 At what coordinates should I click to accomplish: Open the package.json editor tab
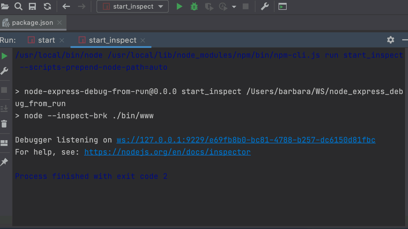point(33,22)
